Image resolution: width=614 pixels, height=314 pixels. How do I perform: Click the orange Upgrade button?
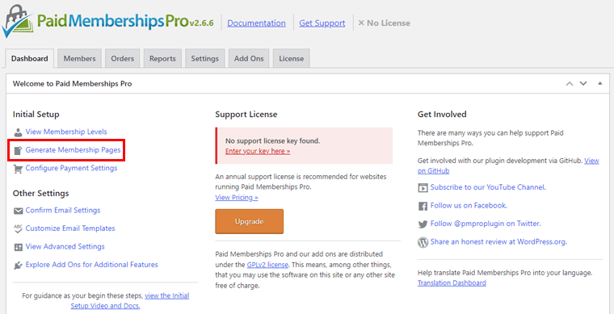pos(249,221)
